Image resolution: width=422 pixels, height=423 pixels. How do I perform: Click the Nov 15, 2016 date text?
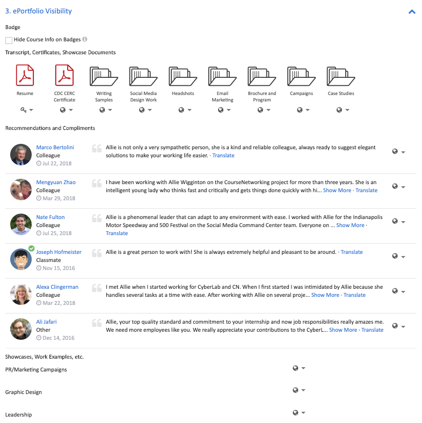click(59, 268)
